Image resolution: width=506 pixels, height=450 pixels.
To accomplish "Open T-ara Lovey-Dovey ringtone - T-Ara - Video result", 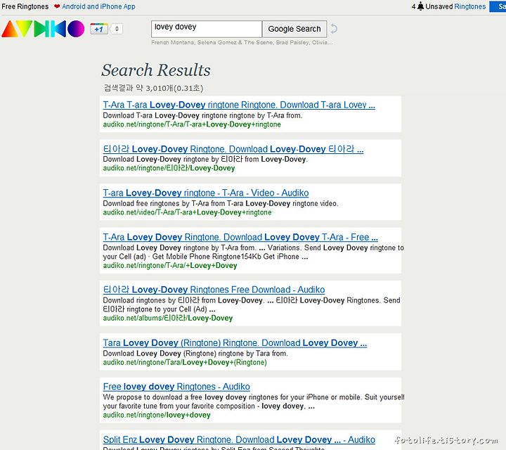I will pos(205,193).
